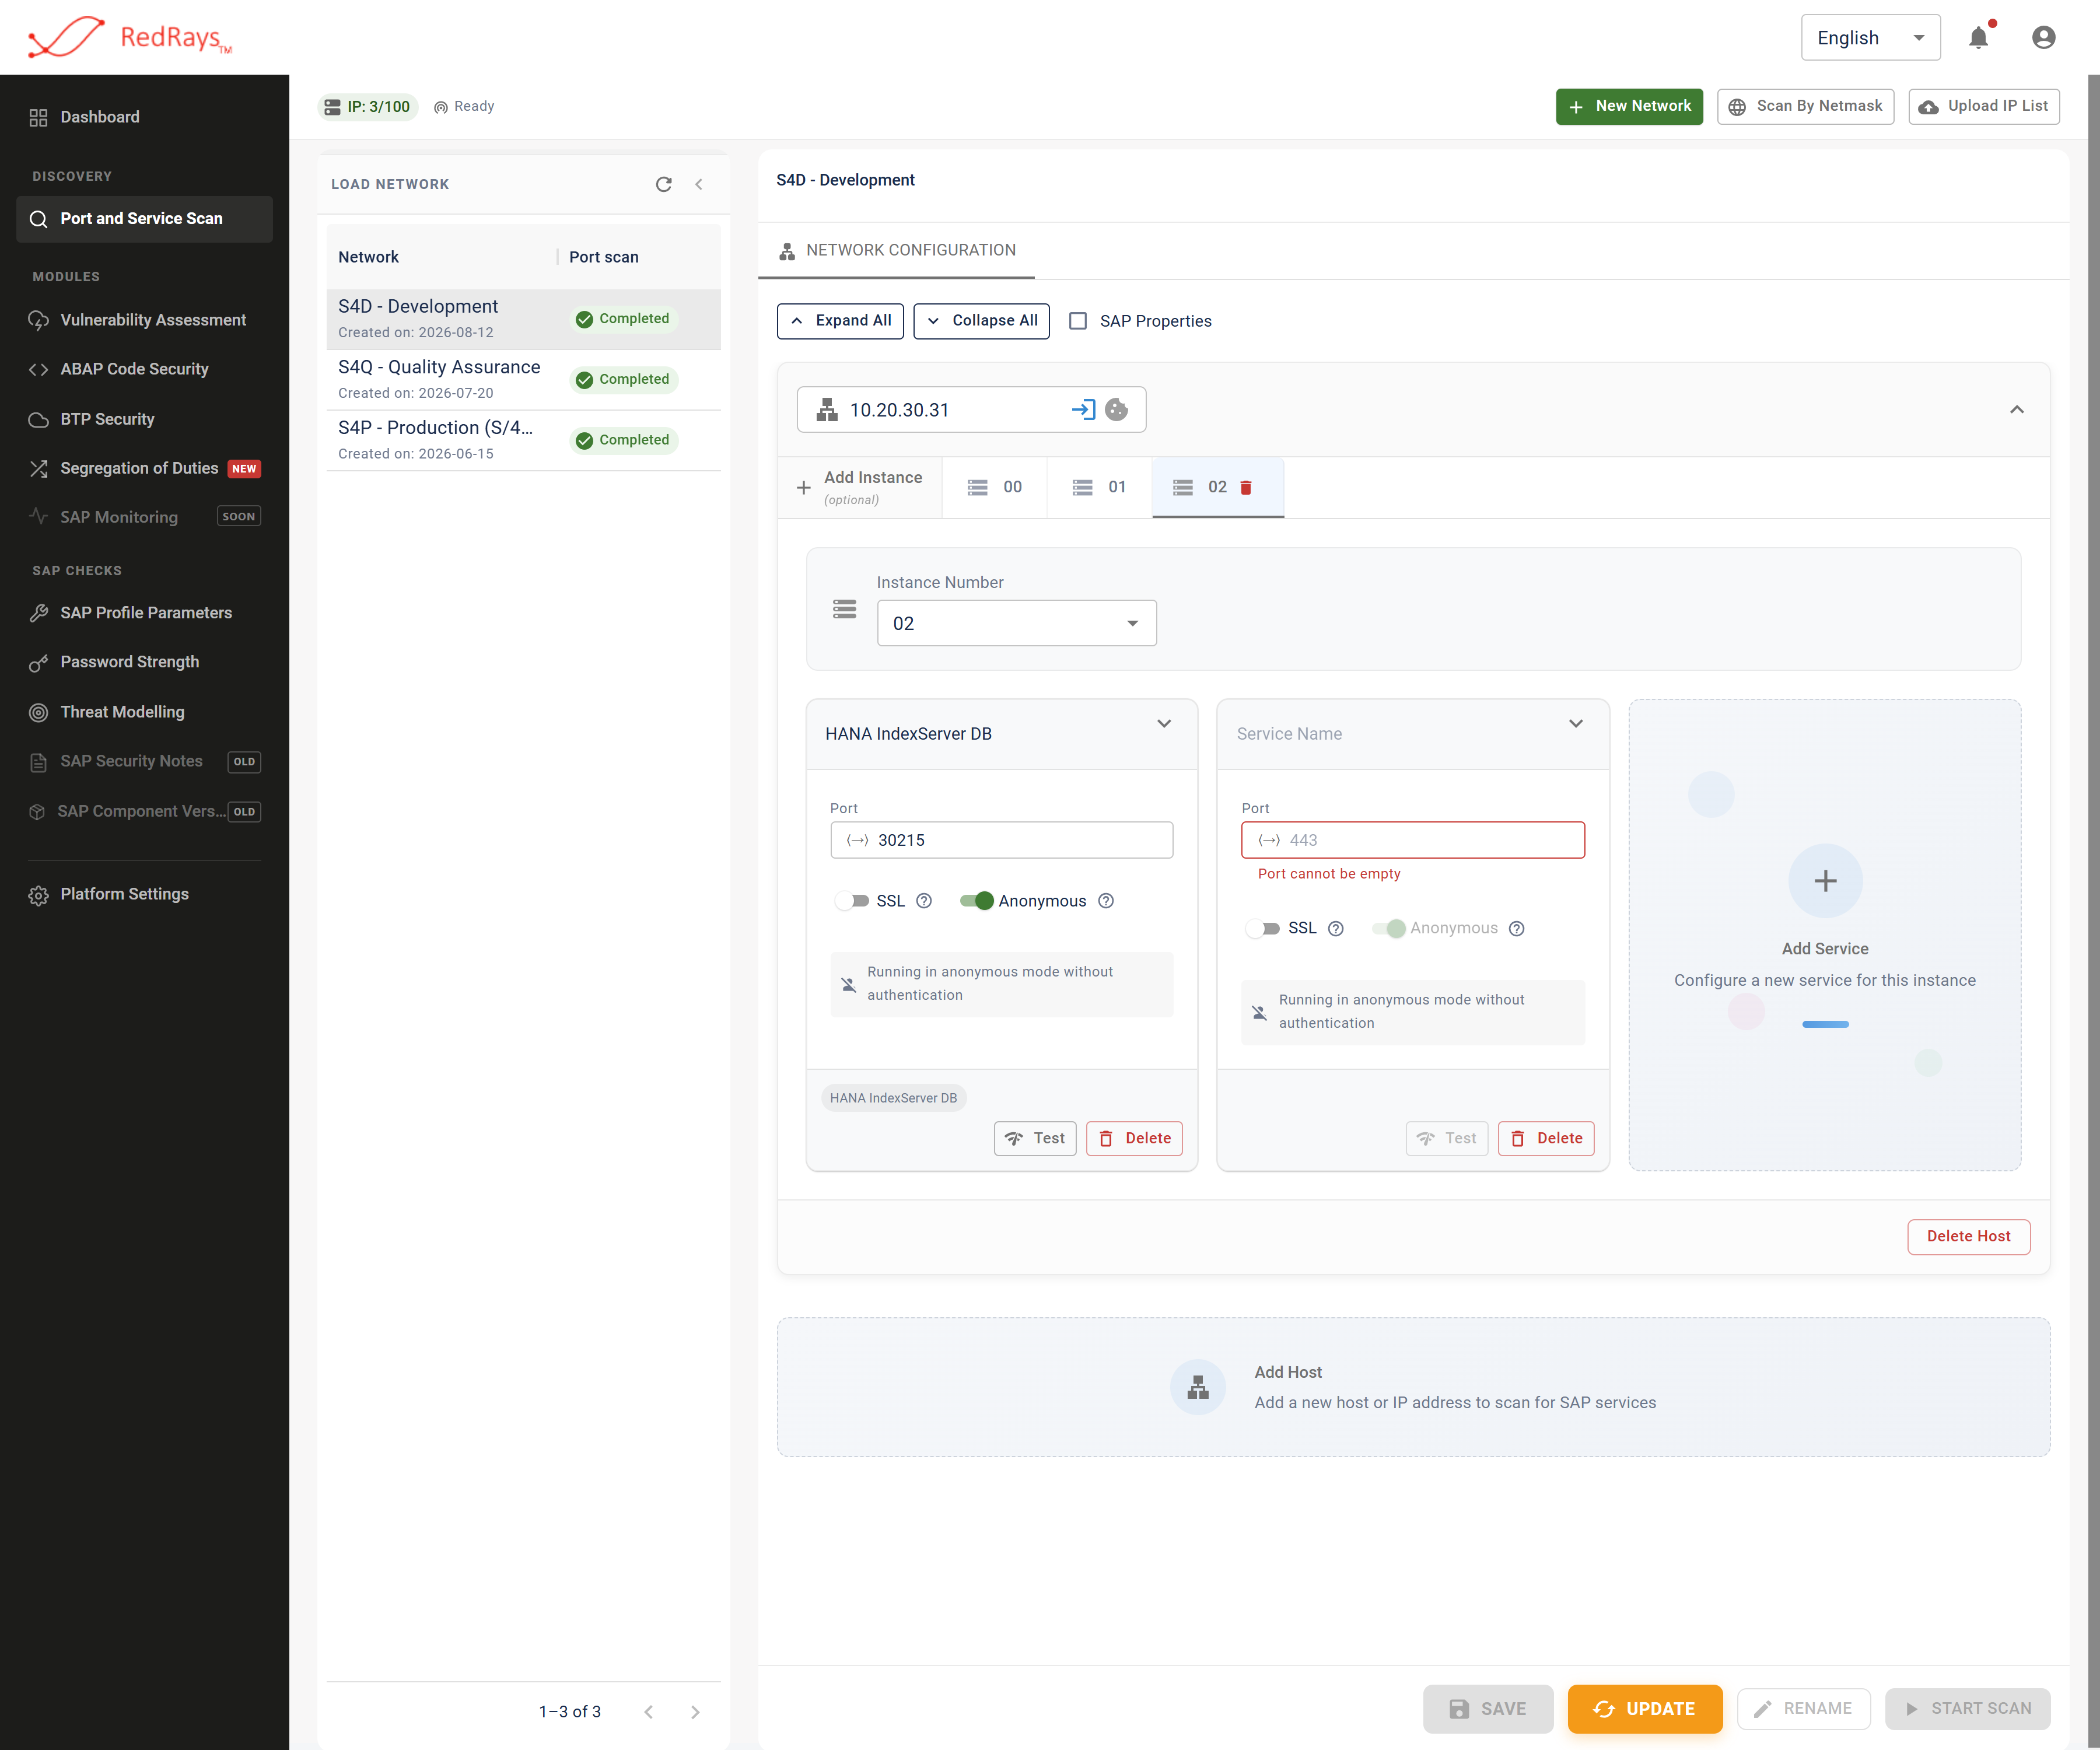
Task: Open ABAP Code Security module
Action: [144, 369]
